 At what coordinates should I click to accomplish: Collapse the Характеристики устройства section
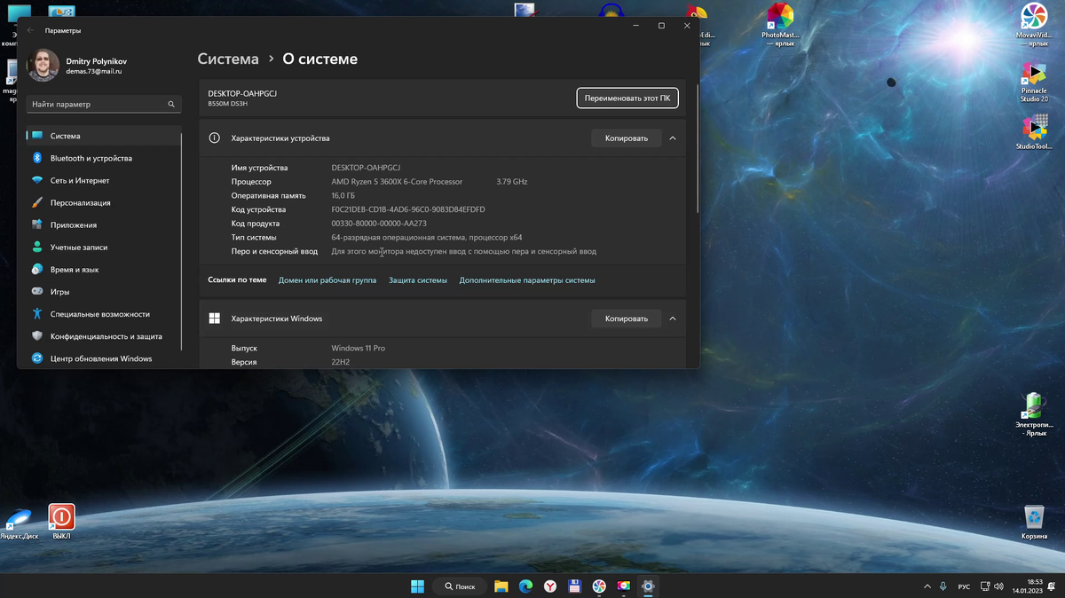673,138
